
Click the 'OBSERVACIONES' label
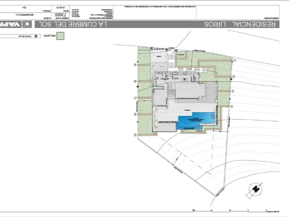272,18
